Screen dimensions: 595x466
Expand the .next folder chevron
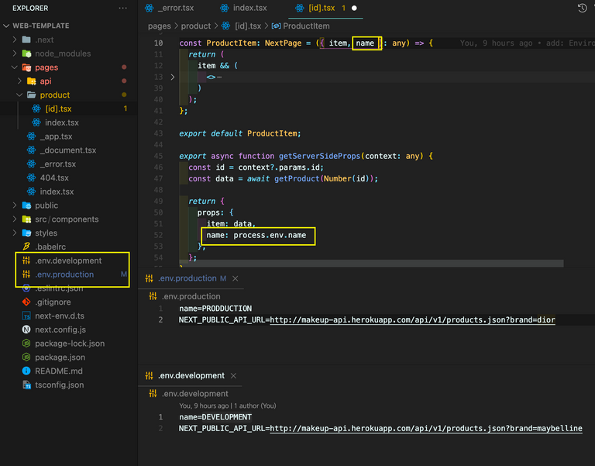(15, 40)
